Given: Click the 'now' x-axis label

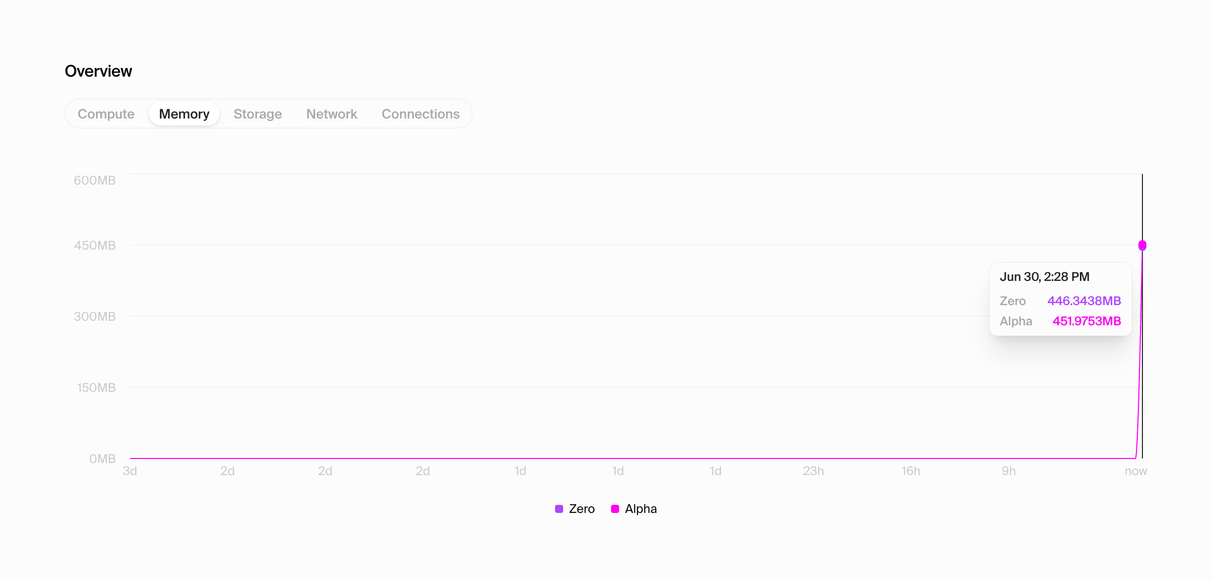Looking at the screenshot, I should click(1135, 471).
